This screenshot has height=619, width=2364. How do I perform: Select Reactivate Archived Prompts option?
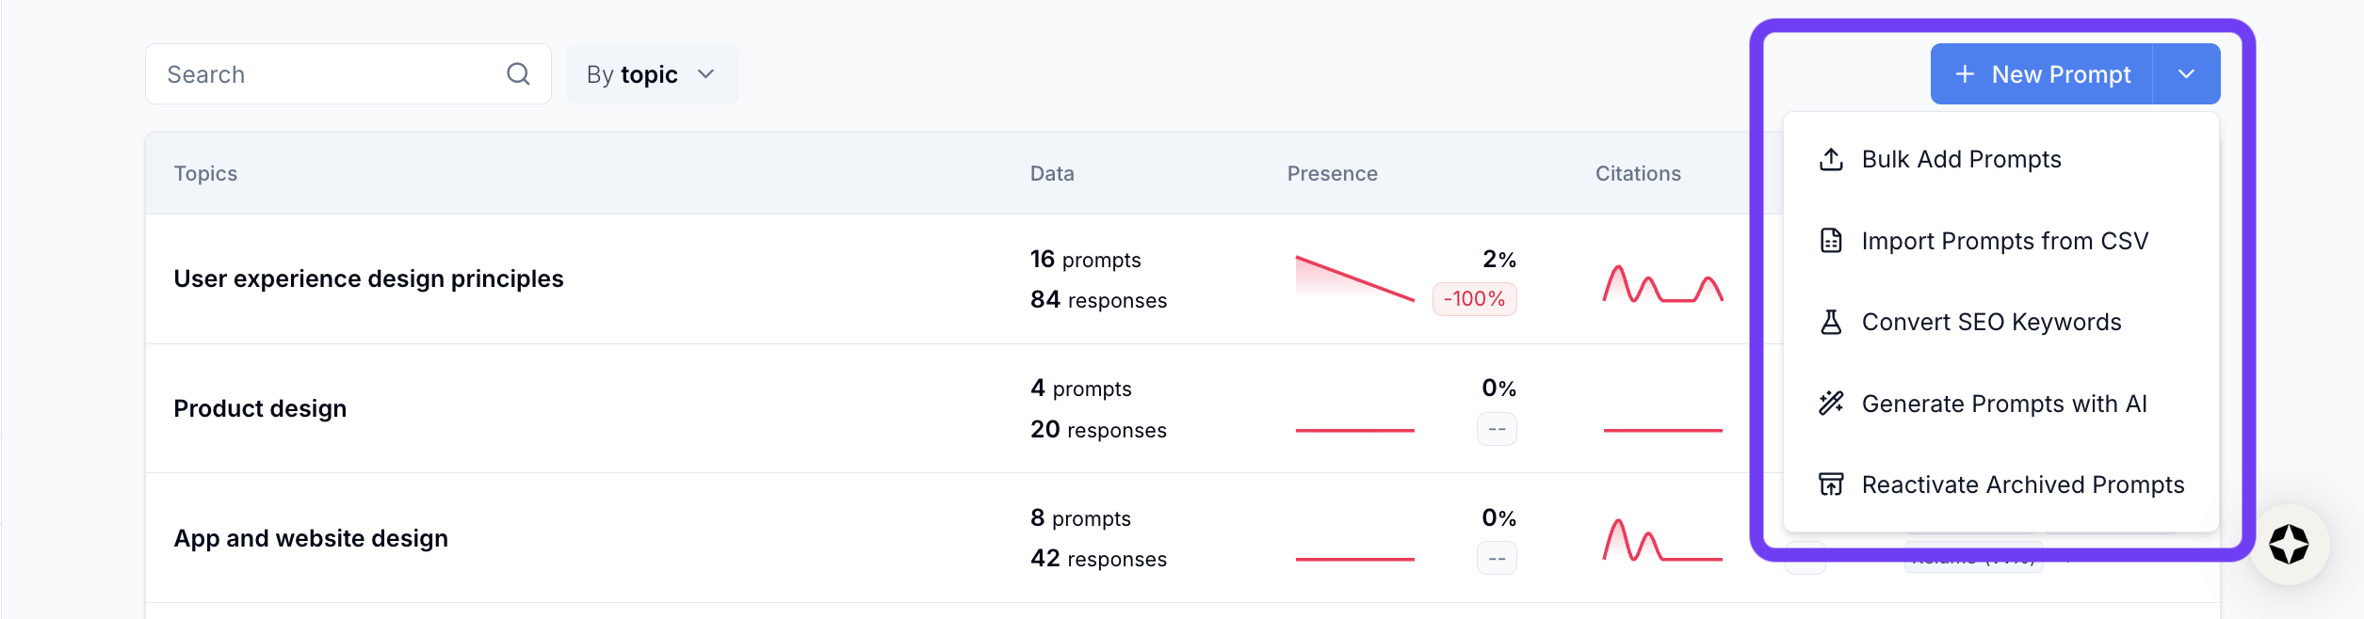[2022, 485]
